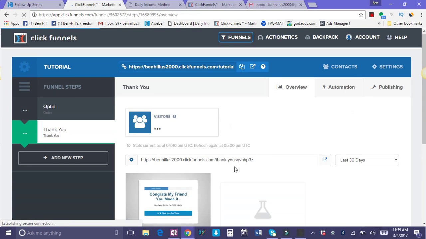Click the ClickFunnels logo

click(45, 38)
